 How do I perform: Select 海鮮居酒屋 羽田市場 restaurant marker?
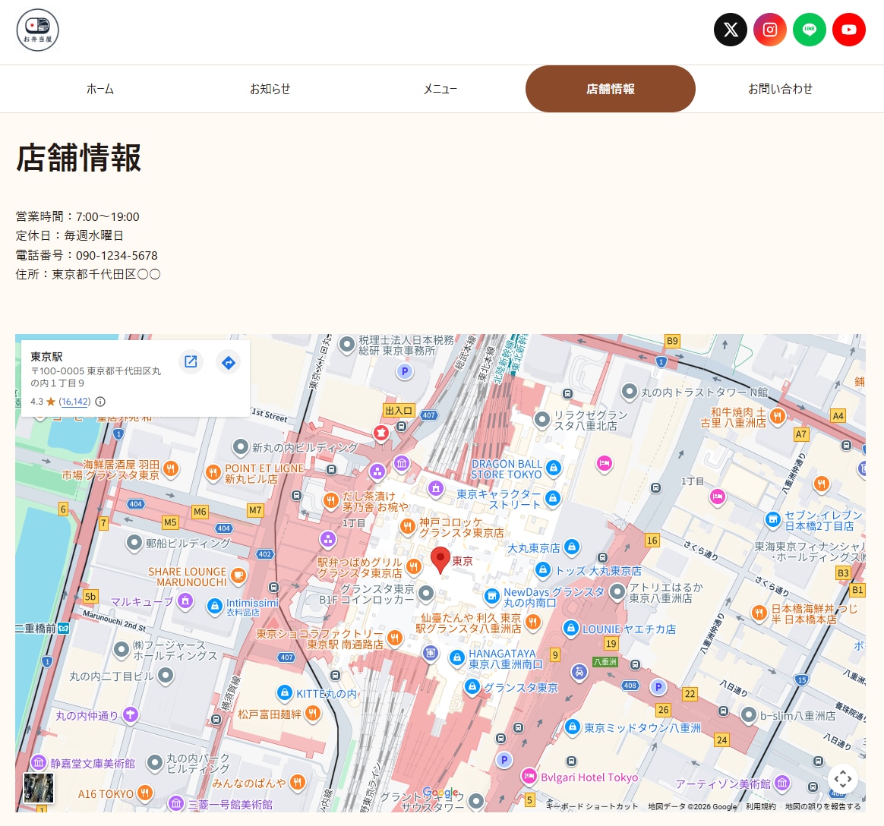point(171,468)
